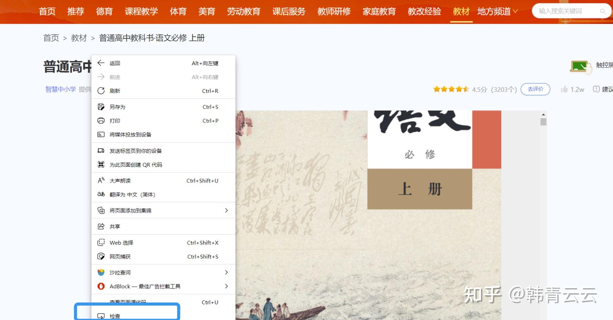Select 网页捕获 menu entry
The image size is (613, 320).
tap(163, 257)
